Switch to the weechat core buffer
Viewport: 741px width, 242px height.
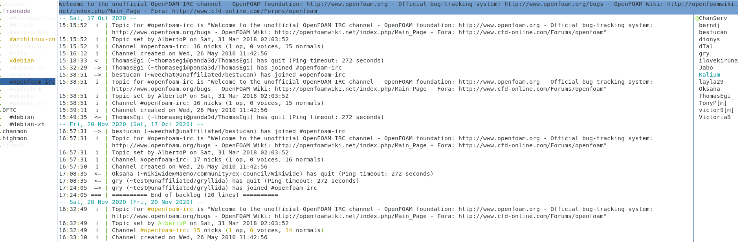point(11,4)
